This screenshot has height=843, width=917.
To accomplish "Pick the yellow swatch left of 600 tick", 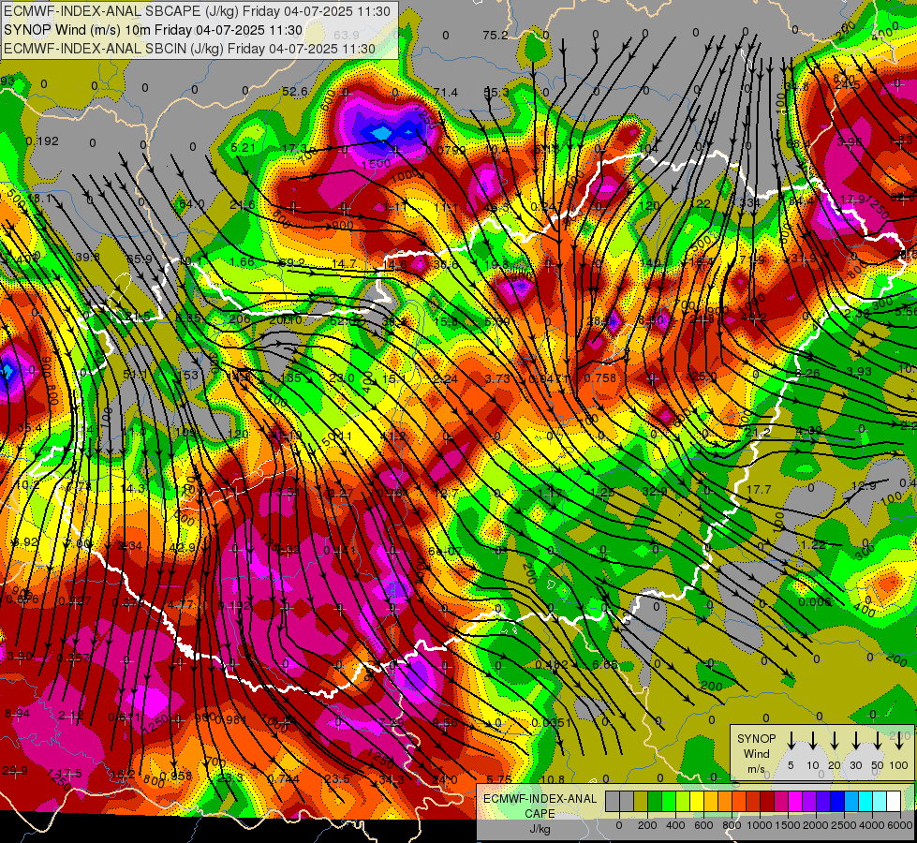I will [x=697, y=801].
